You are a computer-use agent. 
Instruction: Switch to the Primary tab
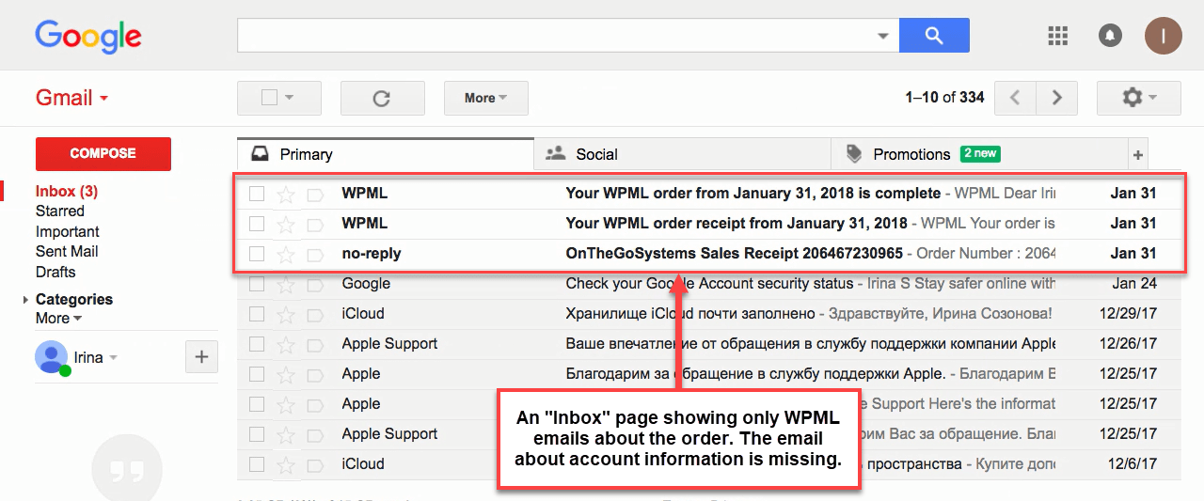pos(386,154)
